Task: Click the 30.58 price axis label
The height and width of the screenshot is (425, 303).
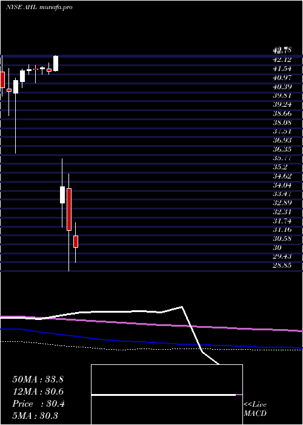Action: (x=282, y=239)
